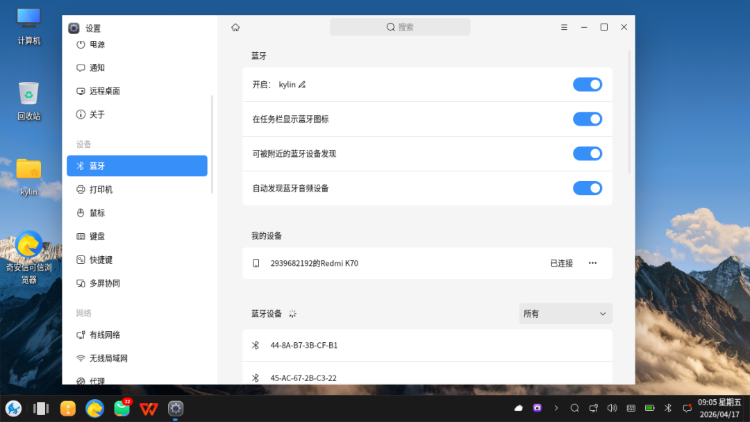Click the 44-8A-B7-3B-CF-B1 device entry
Image resolution: width=750 pixels, height=422 pixels.
pyautogui.click(x=427, y=345)
